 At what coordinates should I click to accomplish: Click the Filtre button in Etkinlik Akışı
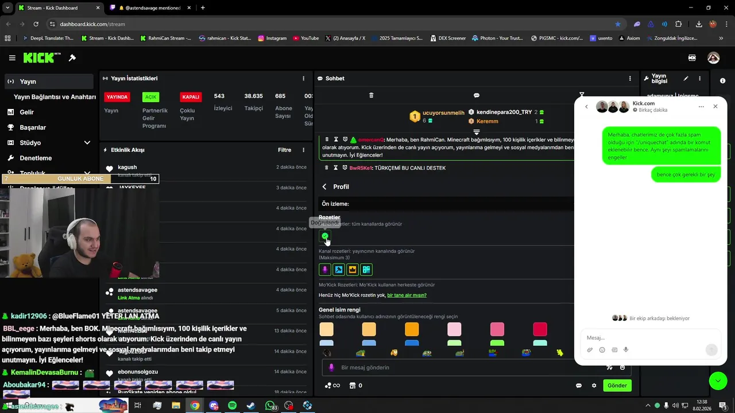[x=284, y=150]
